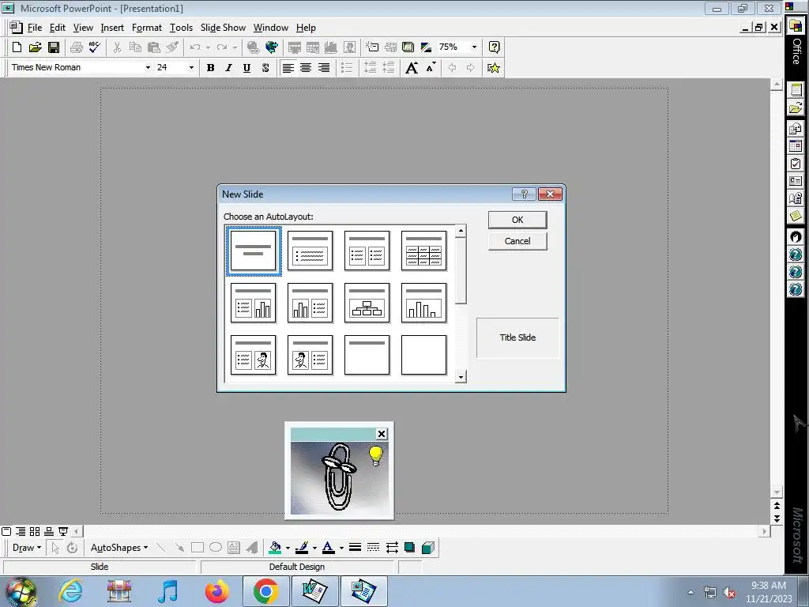Open the Times New Roman font dropdown
The height and width of the screenshot is (607, 809).
pyautogui.click(x=148, y=68)
